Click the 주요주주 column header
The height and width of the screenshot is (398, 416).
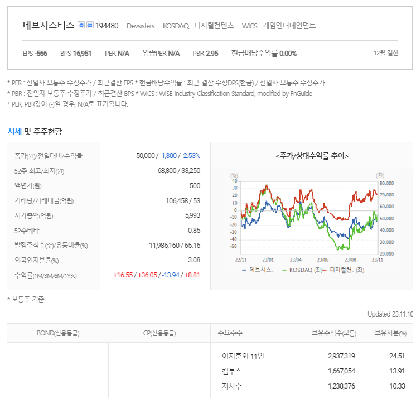230,333
